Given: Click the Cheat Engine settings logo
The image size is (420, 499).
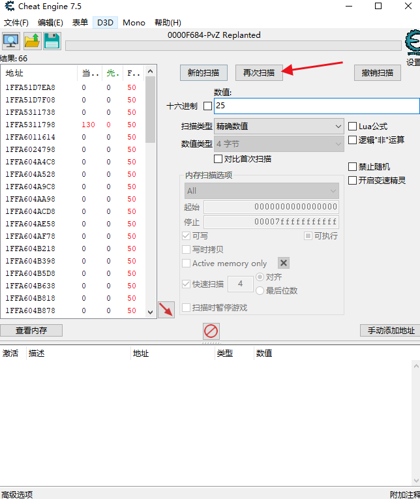Looking at the screenshot, I should [412, 44].
